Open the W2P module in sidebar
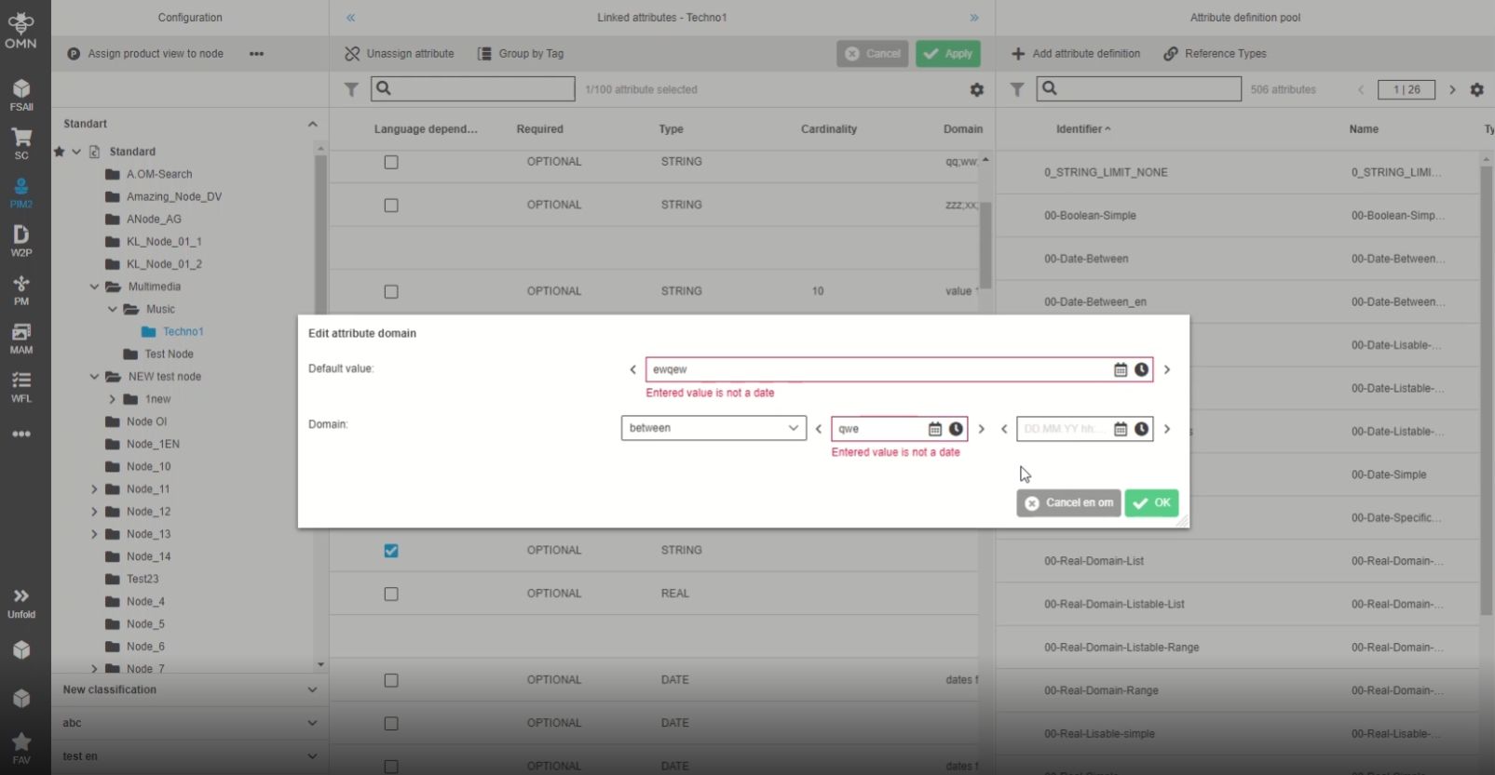 (21, 240)
